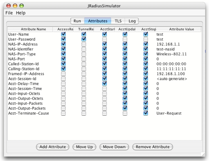Image resolution: width=209 pixels, height=161 pixels.
Task: Uncheck AcctUpdate for Acct-Input-Packets
Action: click(x=125, y=103)
